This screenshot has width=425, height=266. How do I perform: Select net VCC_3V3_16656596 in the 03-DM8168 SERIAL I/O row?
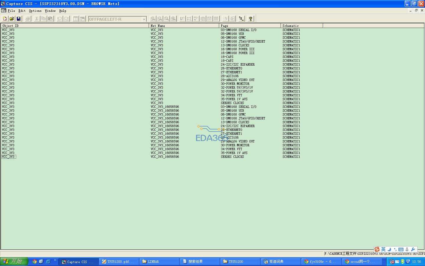[x=165, y=107]
